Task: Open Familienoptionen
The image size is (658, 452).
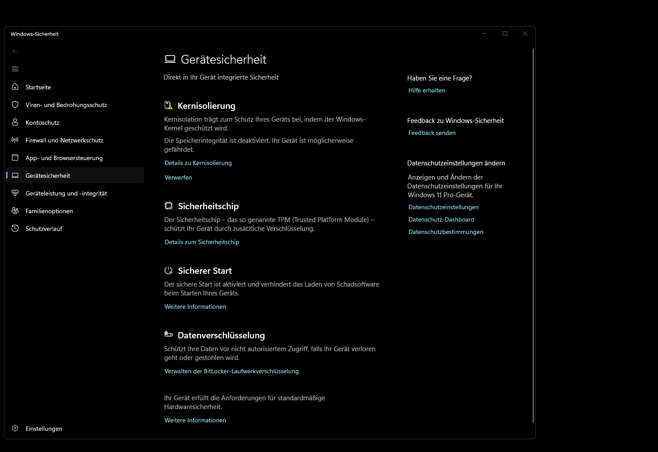Action: (49, 211)
